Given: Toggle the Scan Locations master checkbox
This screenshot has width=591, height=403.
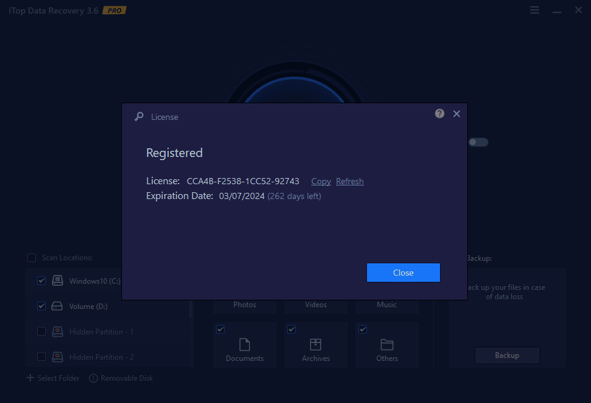Looking at the screenshot, I should click(x=32, y=258).
